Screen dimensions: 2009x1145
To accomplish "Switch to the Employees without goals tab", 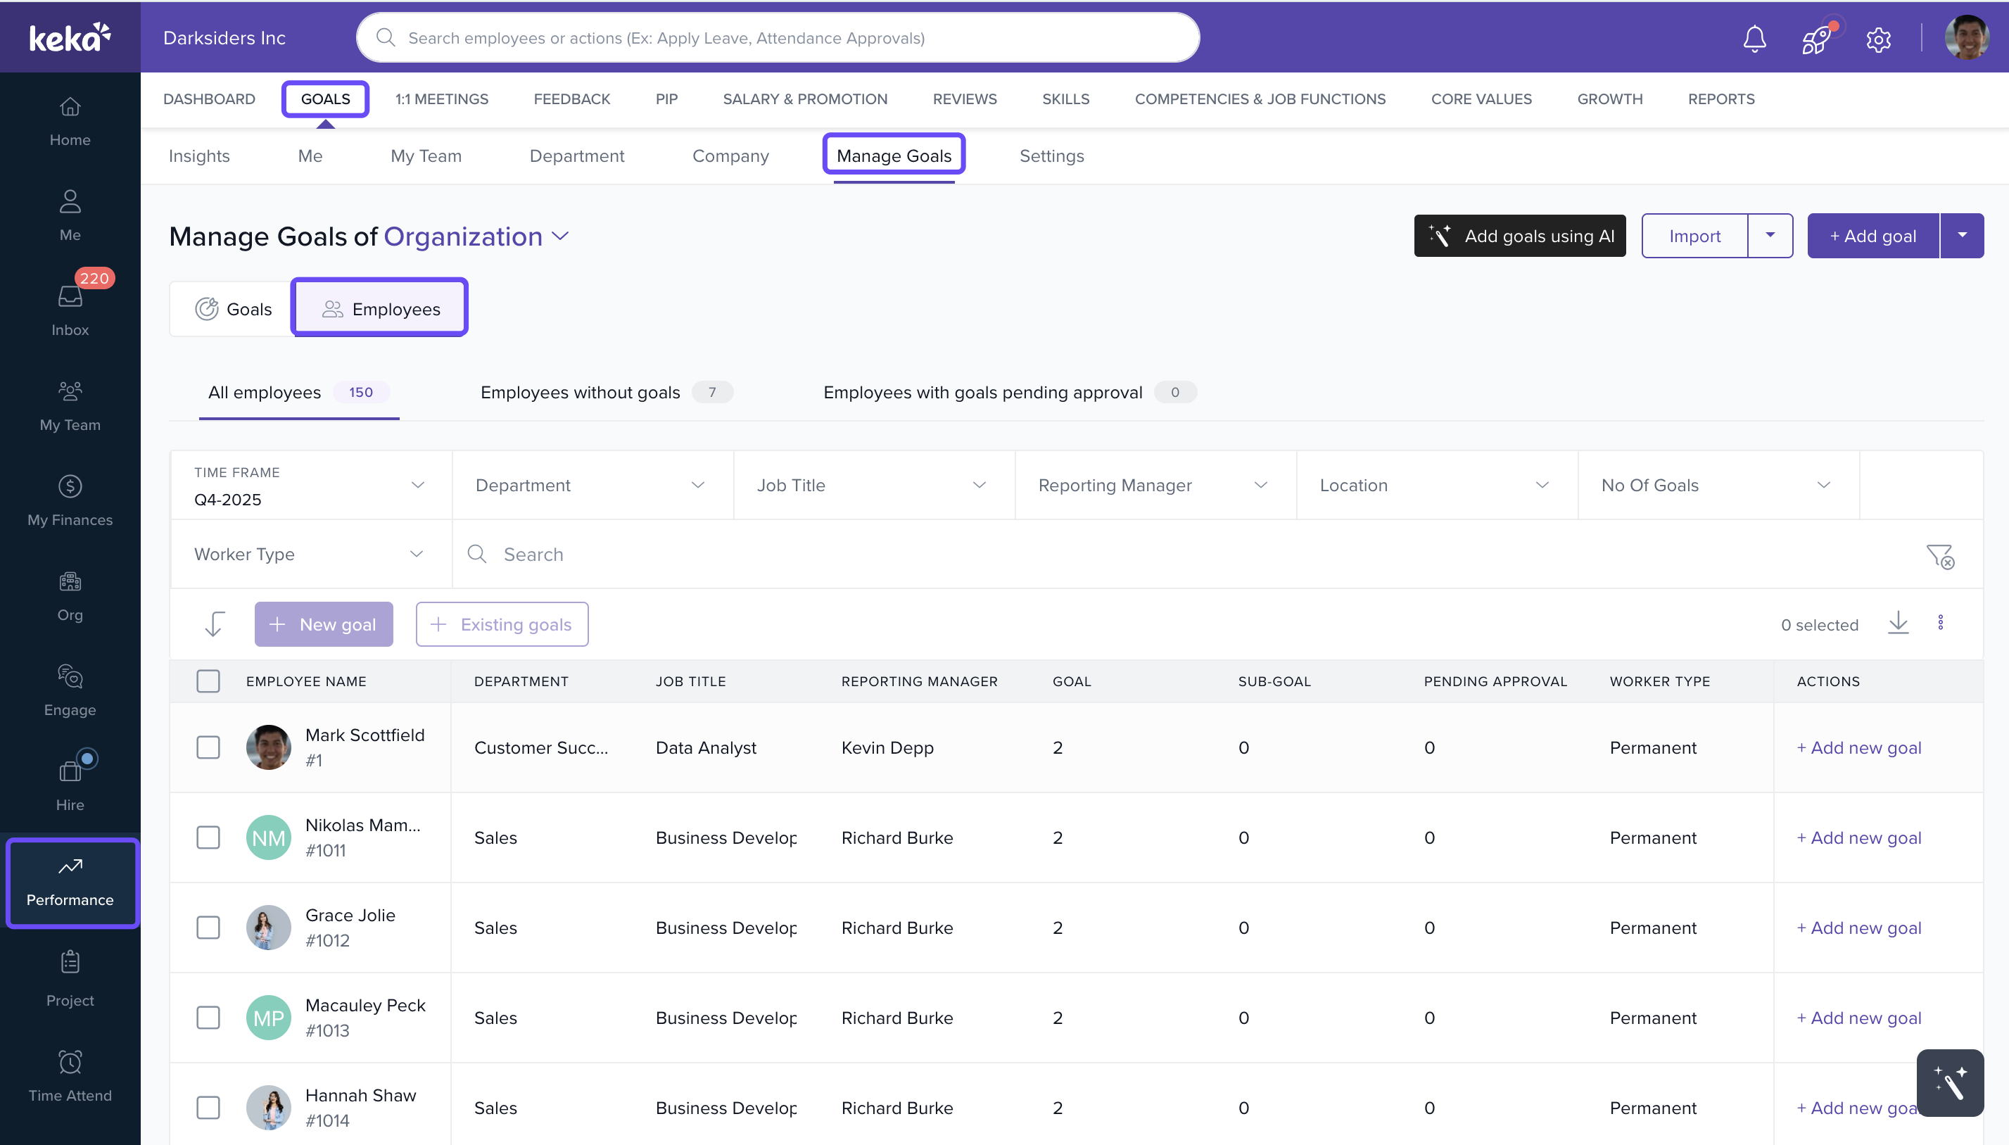I will [x=581, y=393].
